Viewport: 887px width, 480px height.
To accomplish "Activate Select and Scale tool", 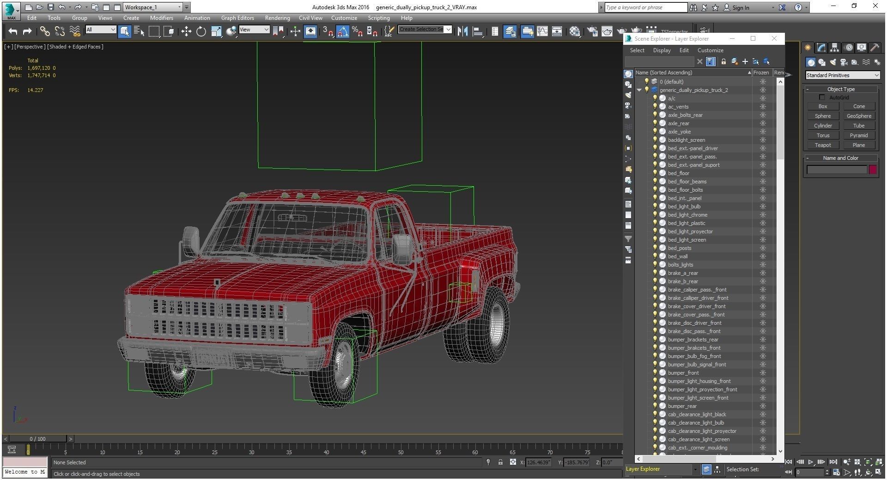I will coord(216,31).
